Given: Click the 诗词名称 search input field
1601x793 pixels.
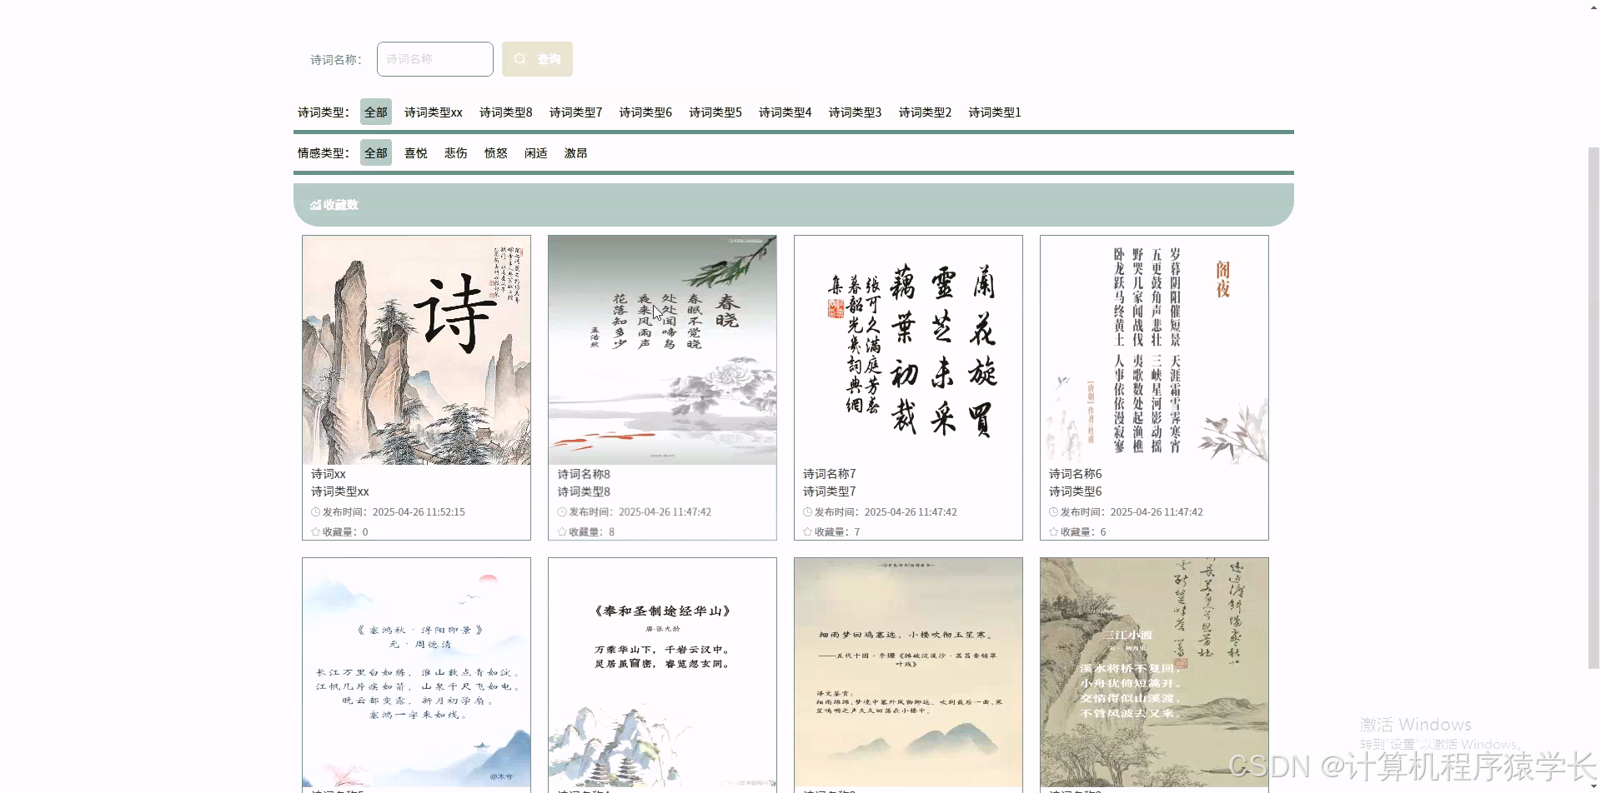Looking at the screenshot, I should tap(434, 58).
